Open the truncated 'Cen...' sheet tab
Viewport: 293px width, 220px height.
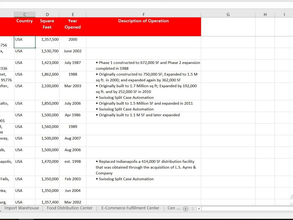click(x=173, y=208)
